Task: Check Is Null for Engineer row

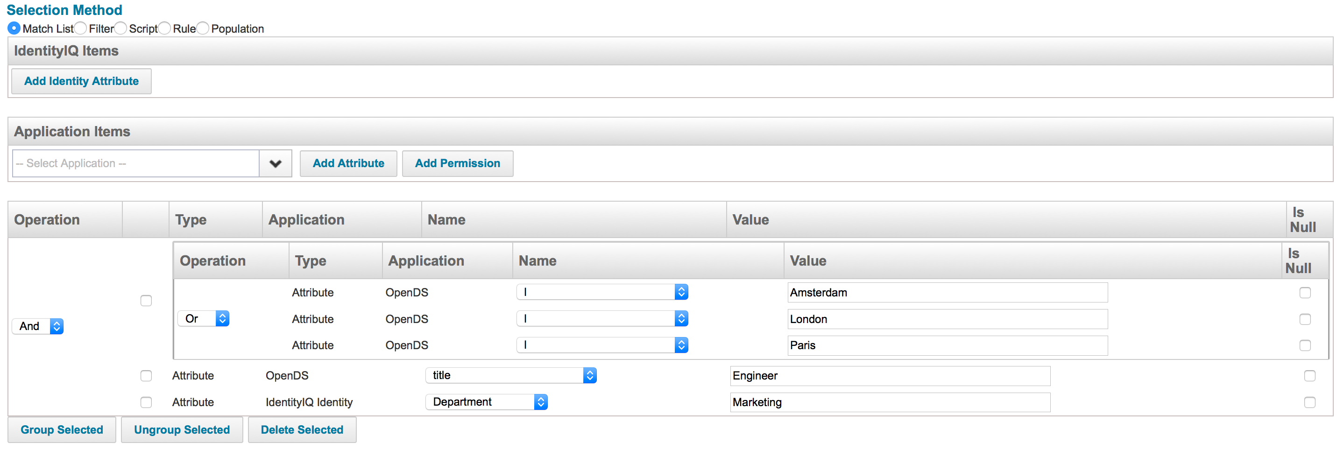Action: [1309, 376]
